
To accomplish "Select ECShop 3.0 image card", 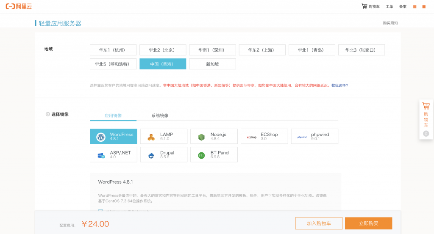I will coord(264,136).
